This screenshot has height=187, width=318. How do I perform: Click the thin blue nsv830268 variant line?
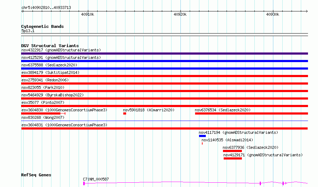tap(164, 121)
